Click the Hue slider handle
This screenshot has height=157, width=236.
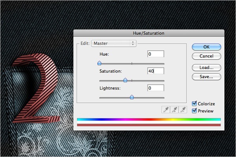point(100,63)
